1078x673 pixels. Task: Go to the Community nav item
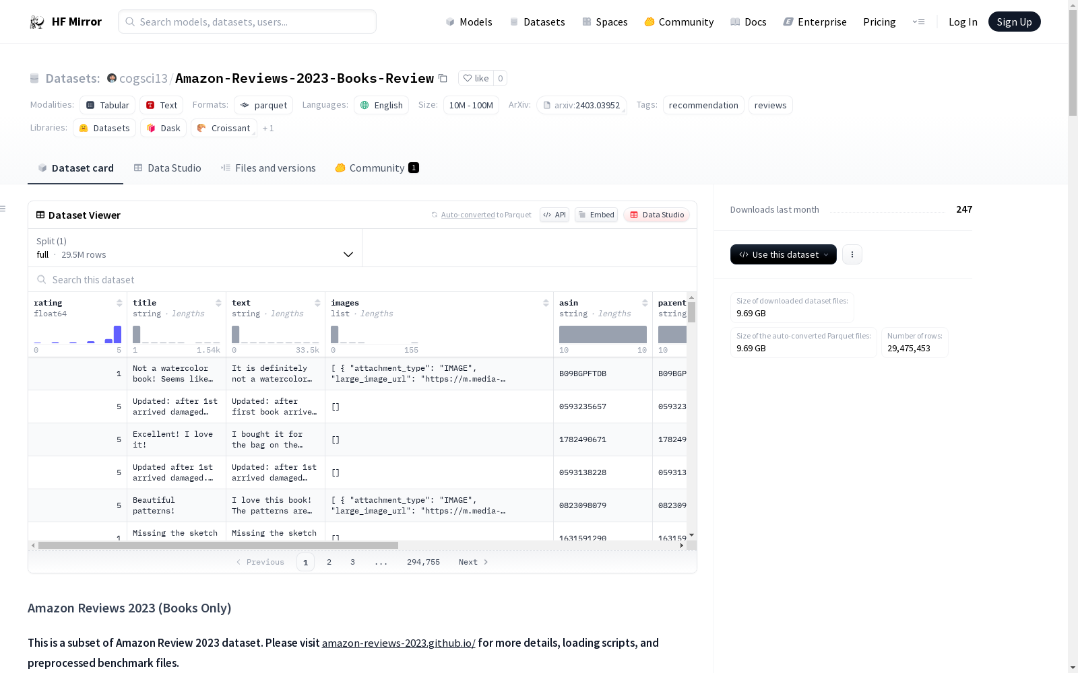pos(679,22)
